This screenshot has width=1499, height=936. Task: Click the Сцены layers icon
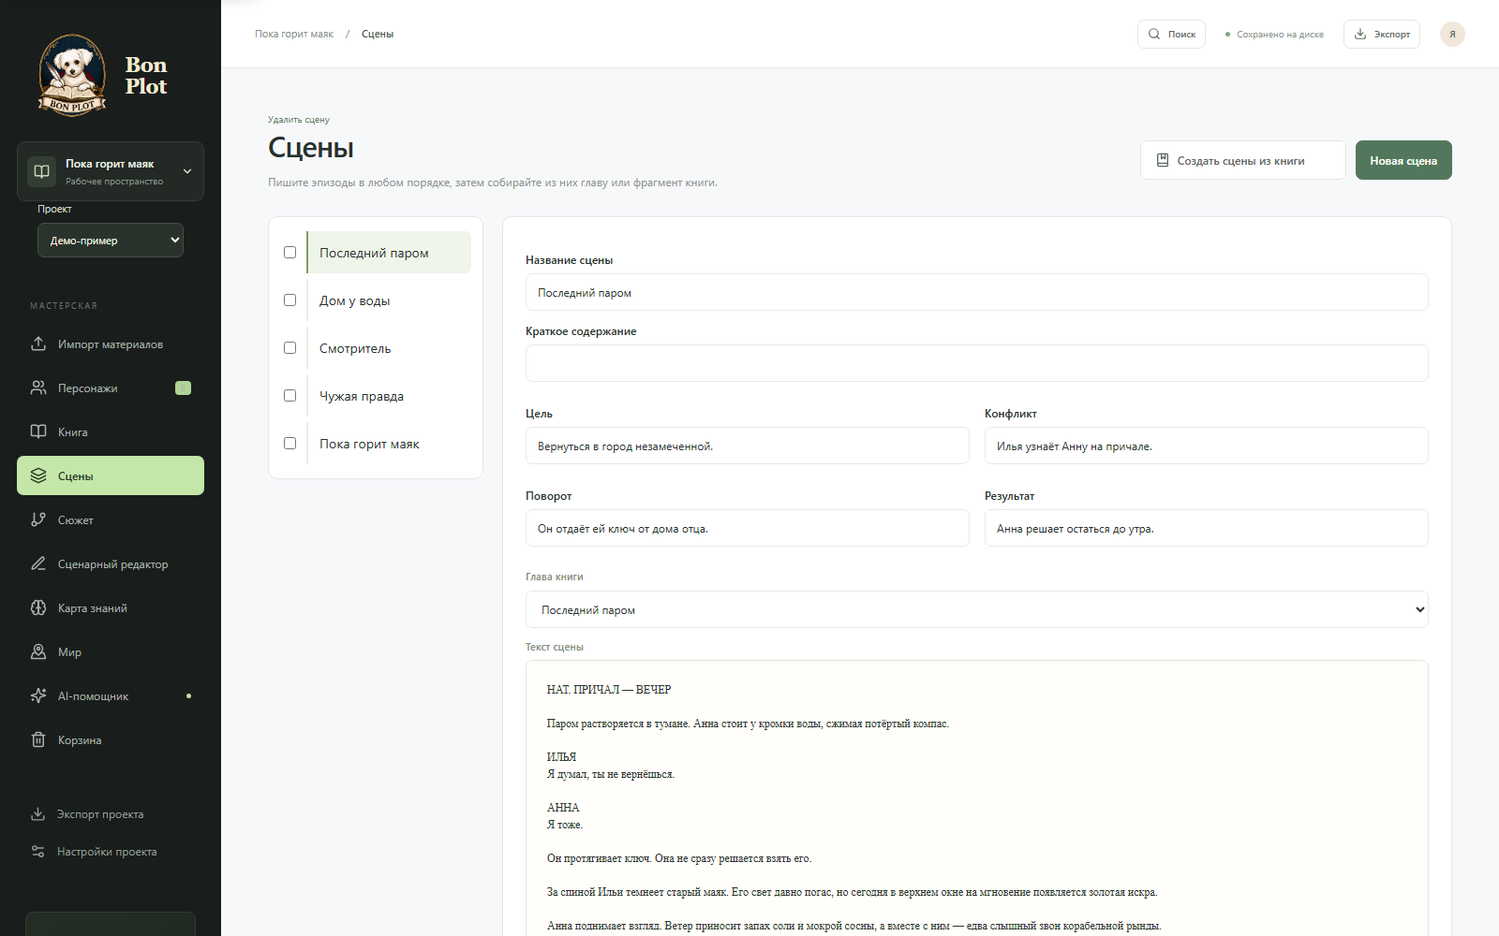click(x=38, y=475)
